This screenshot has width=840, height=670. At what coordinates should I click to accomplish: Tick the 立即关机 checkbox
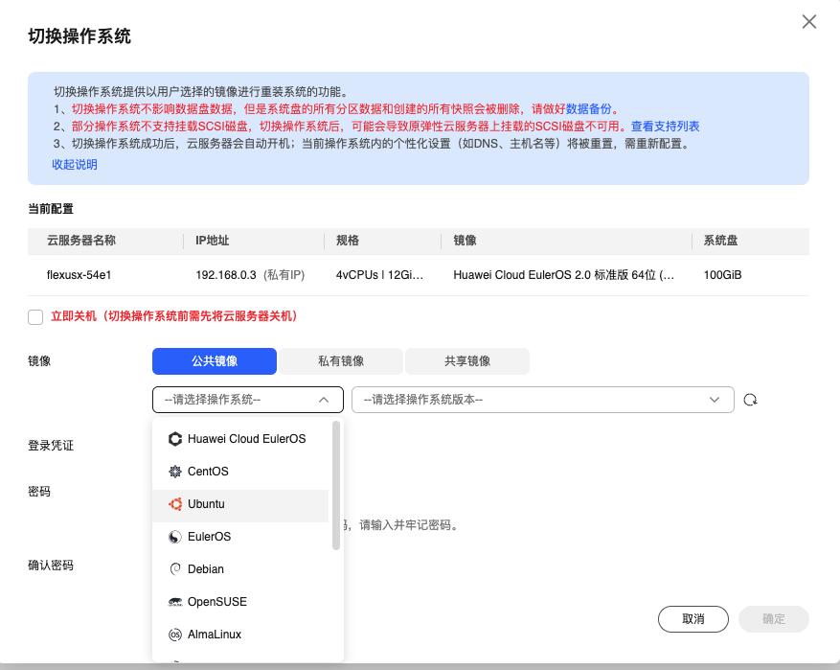point(35,316)
